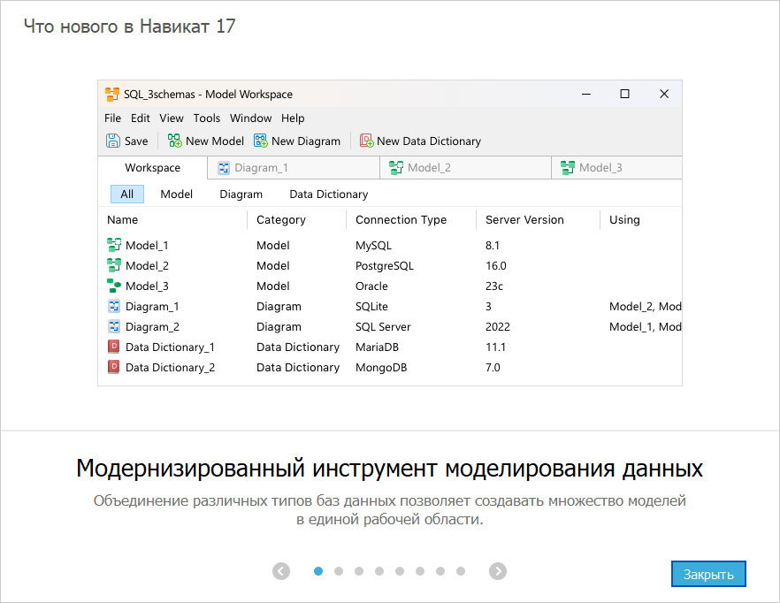
Task: Select the second carousel page dot
Action: pyautogui.click(x=339, y=571)
